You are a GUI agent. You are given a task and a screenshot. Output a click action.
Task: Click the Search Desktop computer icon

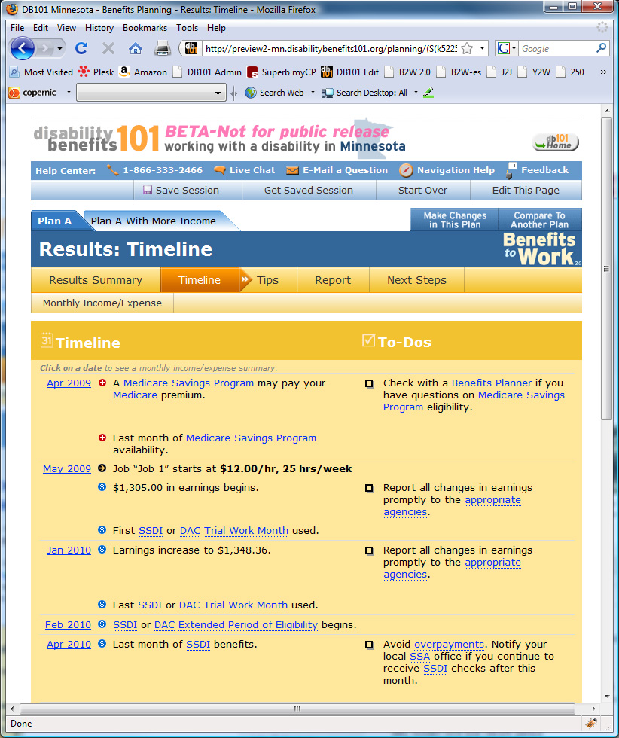pyautogui.click(x=327, y=93)
